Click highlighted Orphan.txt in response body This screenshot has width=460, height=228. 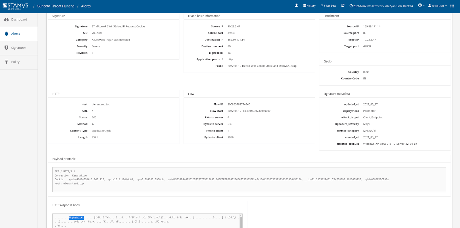click(x=76, y=218)
